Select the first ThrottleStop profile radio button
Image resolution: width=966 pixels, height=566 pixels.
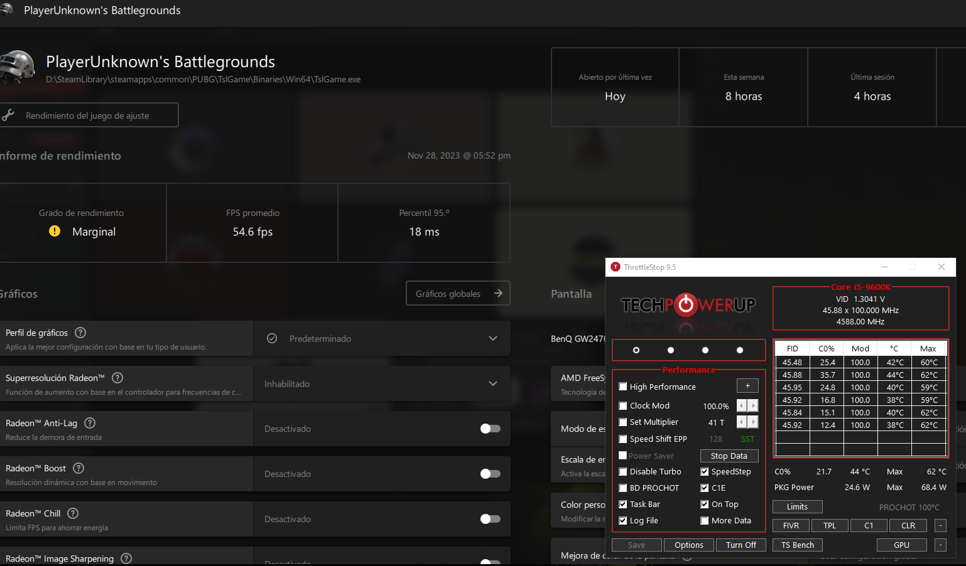636,350
